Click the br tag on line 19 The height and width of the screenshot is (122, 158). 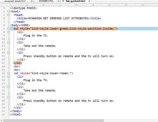[x=17, y=70]
